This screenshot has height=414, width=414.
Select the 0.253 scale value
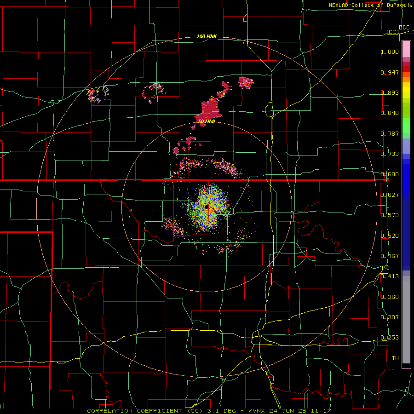(x=390, y=338)
